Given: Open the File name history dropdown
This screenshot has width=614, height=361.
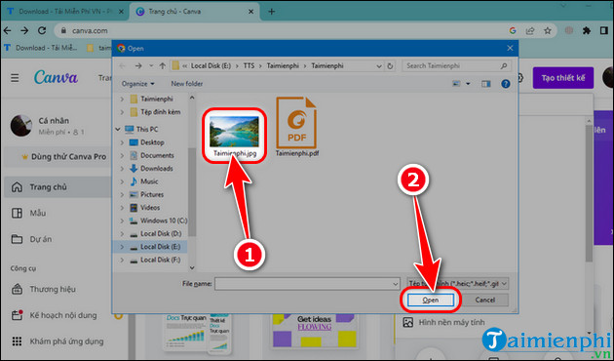Looking at the screenshot, I should pos(395,283).
